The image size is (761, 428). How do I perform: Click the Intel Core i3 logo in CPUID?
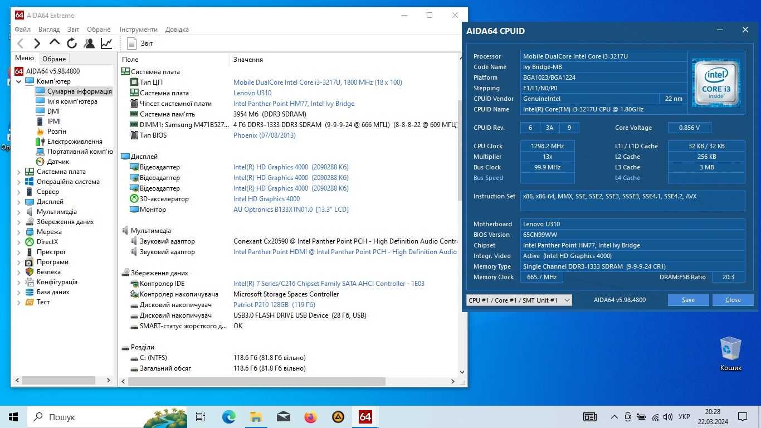point(716,82)
